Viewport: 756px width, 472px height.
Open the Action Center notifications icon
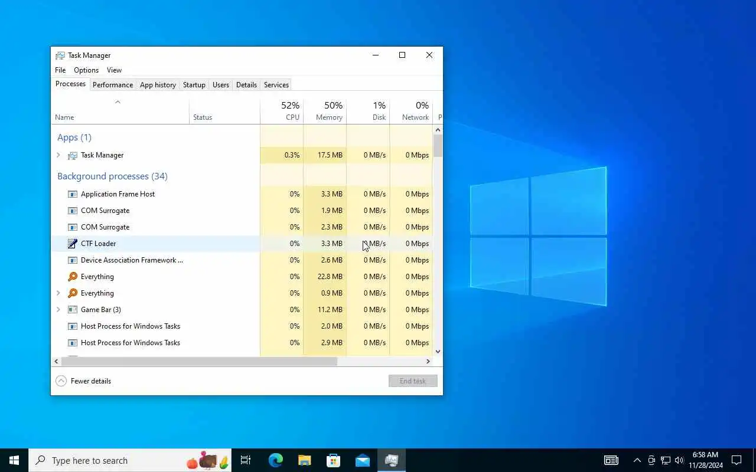[x=737, y=460]
